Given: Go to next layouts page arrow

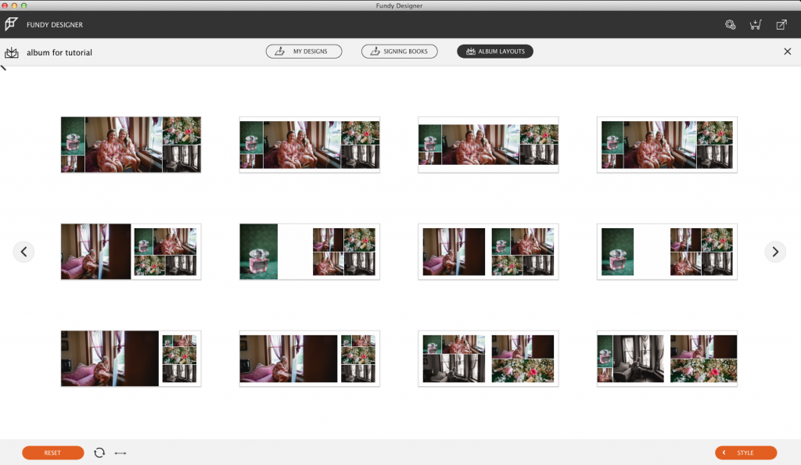Looking at the screenshot, I should click(x=775, y=252).
